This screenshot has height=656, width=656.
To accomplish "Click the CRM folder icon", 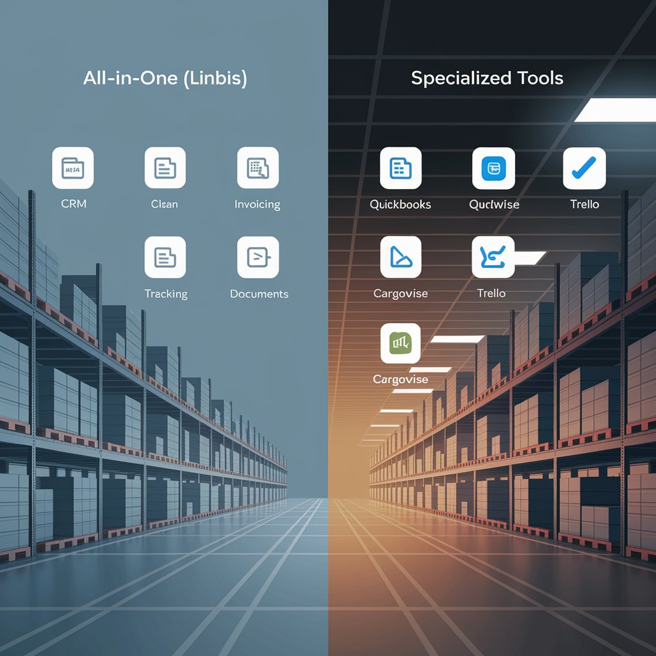I will [x=73, y=168].
